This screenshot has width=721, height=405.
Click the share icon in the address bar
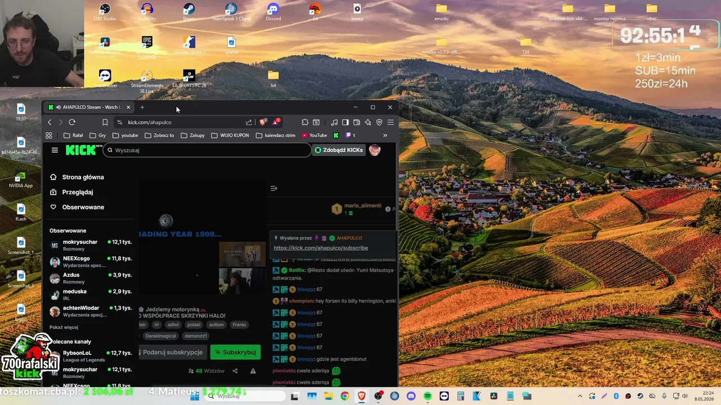click(x=249, y=122)
